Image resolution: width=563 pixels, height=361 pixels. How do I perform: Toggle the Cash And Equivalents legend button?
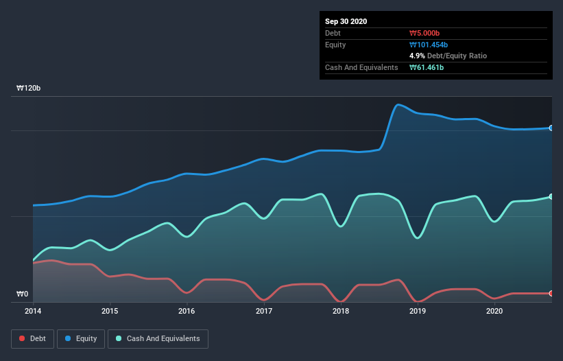point(158,339)
